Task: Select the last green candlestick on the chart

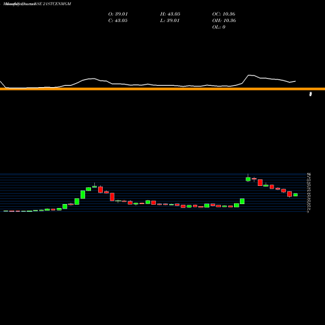Action: point(296,195)
